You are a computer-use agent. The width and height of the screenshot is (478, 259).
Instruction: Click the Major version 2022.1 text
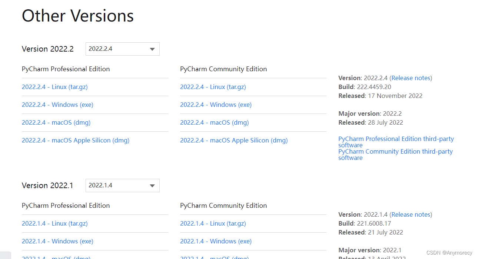[x=370, y=250]
